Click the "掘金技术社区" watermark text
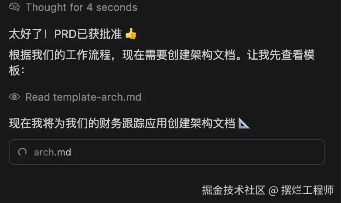This screenshot has width=341, height=203. 233,190
